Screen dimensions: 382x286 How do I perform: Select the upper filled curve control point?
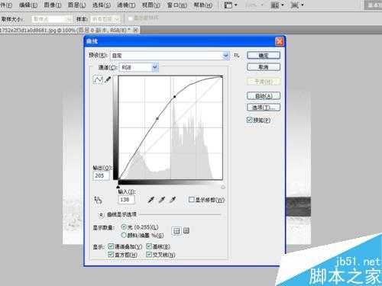click(x=174, y=97)
